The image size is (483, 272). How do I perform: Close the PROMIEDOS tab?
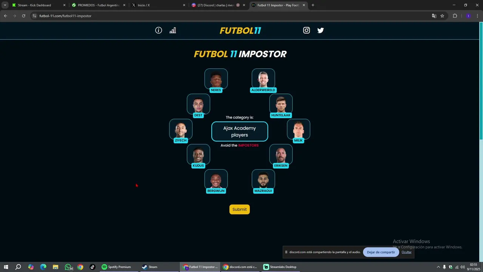point(124,5)
